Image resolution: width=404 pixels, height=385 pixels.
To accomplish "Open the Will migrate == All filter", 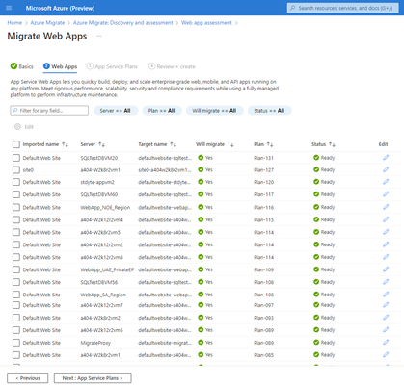I will [x=214, y=111].
